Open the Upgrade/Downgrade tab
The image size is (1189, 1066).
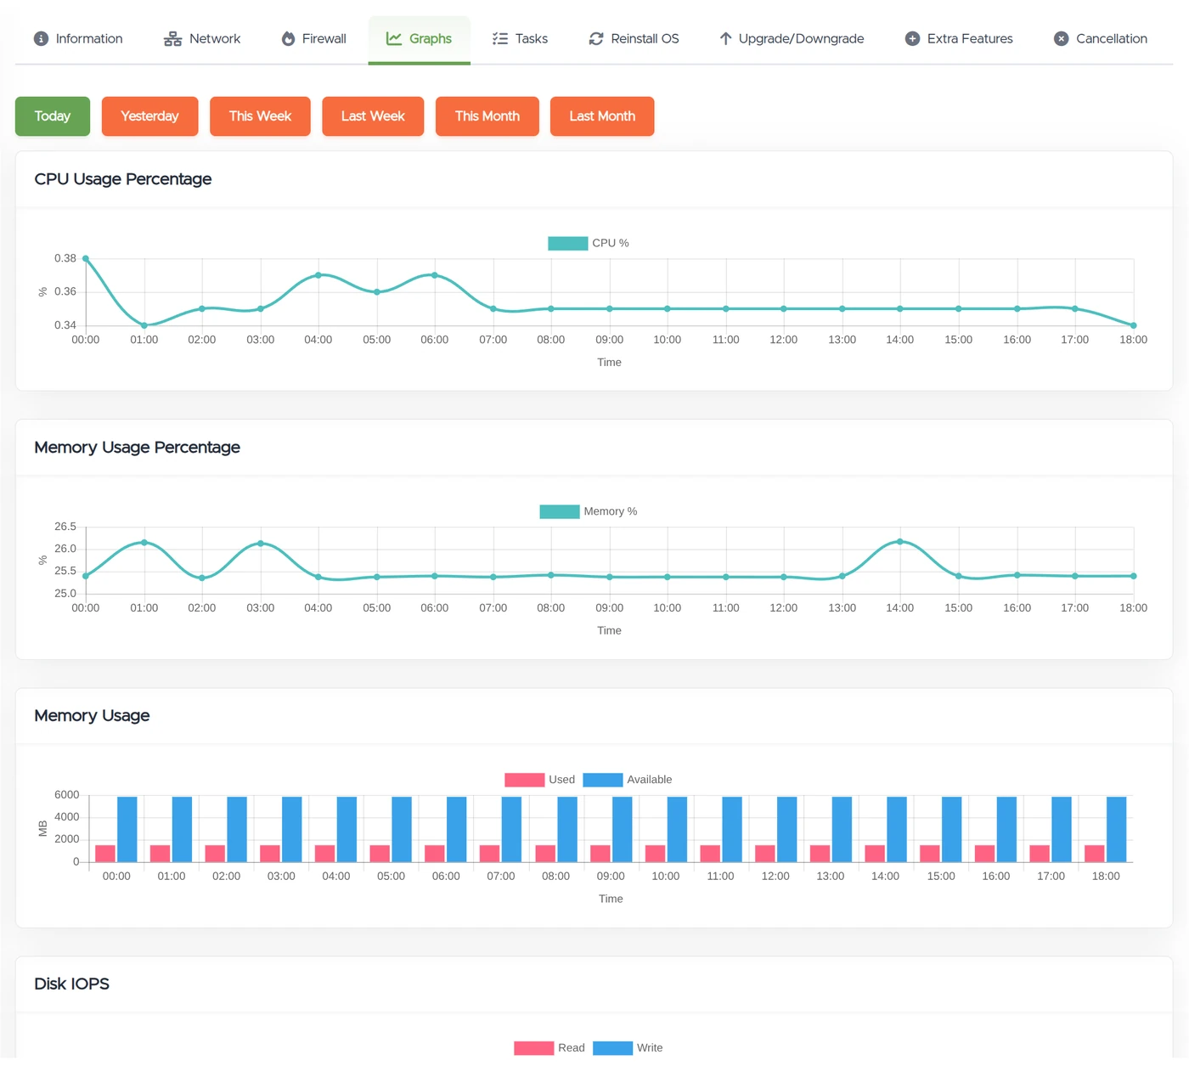point(792,39)
